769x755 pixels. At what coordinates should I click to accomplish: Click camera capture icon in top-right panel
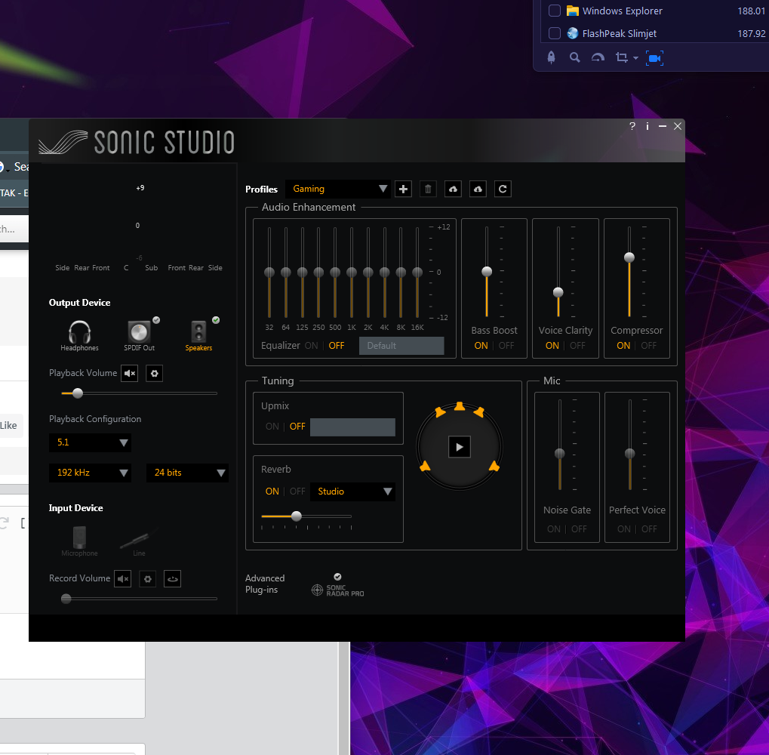654,58
